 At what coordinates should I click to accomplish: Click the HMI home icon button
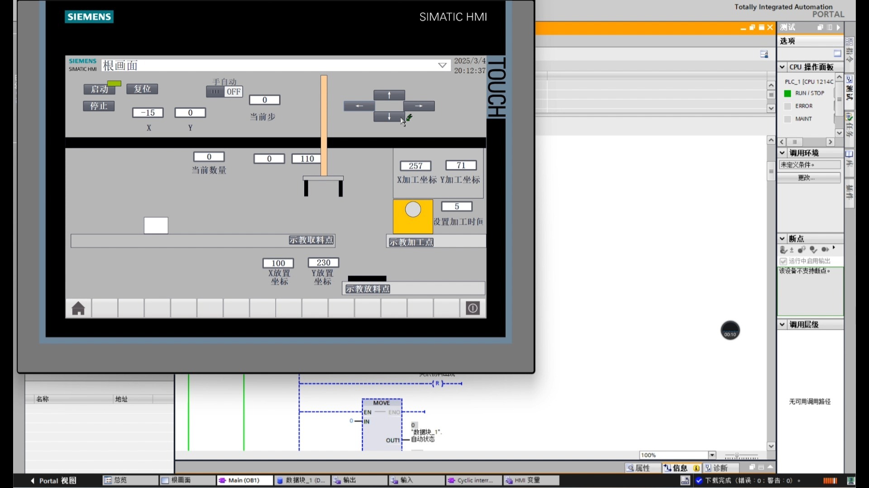[78, 309]
